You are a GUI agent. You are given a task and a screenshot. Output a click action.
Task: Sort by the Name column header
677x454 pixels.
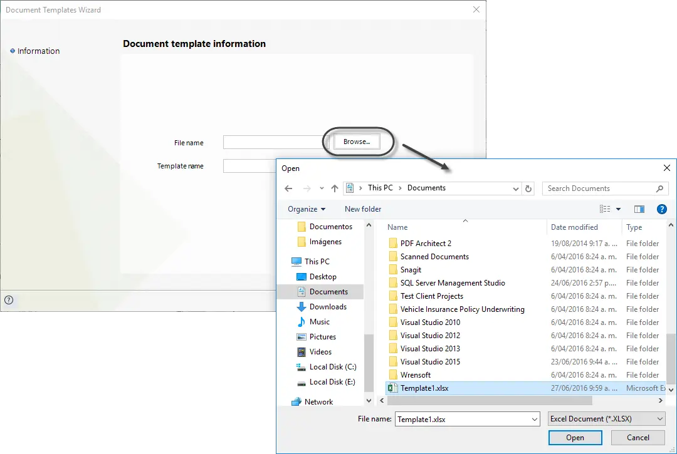397,227
